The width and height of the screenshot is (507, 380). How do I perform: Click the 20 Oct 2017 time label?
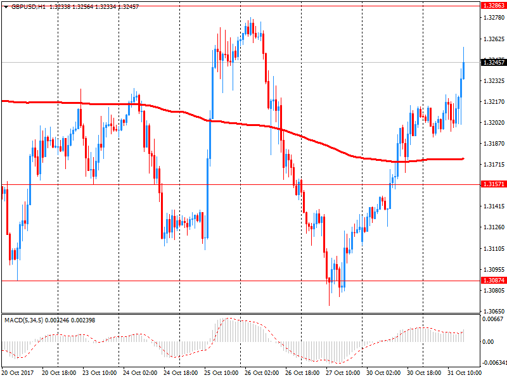pyautogui.click(x=18, y=373)
